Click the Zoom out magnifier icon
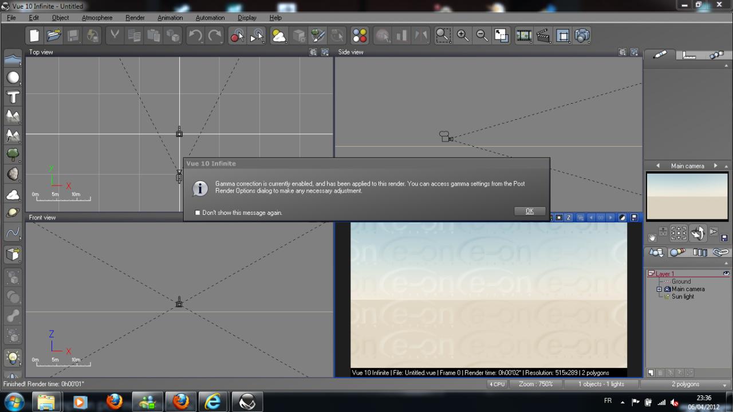Image resolution: width=733 pixels, height=412 pixels. point(482,36)
